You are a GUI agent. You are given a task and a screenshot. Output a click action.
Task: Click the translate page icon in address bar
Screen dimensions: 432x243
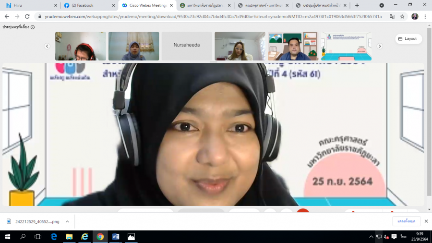point(392,16)
